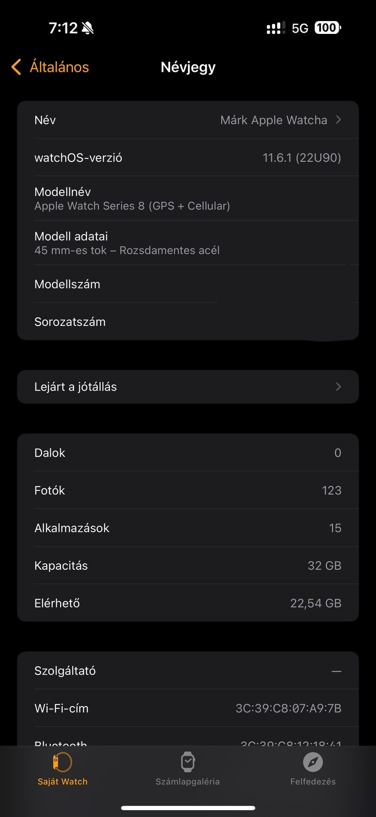Expand the Lejárt a jótállás chevron
The image size is (376, 817).
[339, 387]
